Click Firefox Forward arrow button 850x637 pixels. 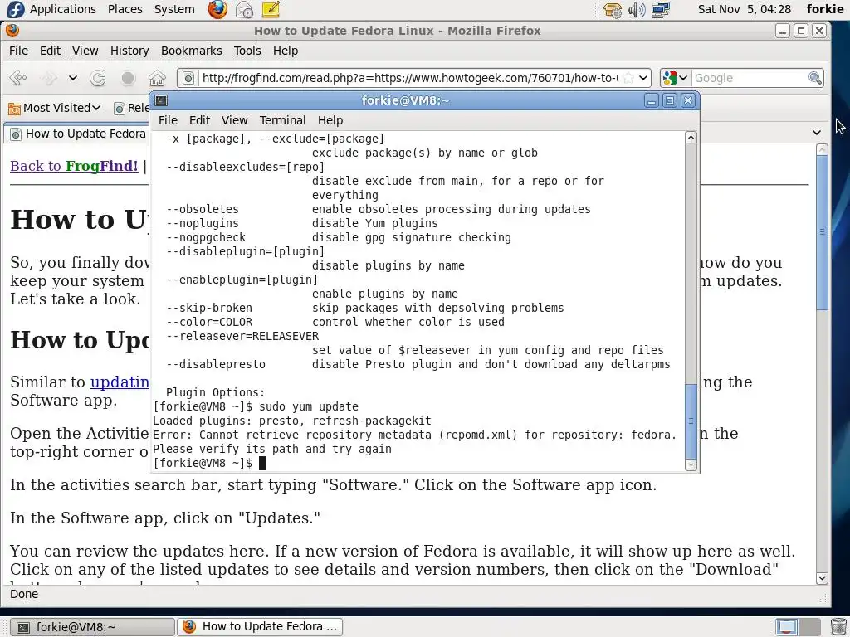(49, 78)
